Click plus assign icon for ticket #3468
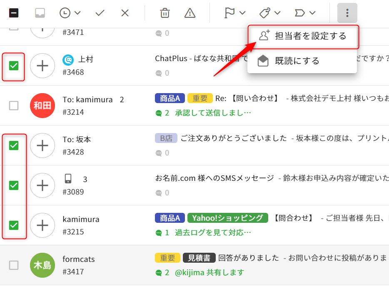Viewport: 389px width, 286px height. (x=42, y=66)
